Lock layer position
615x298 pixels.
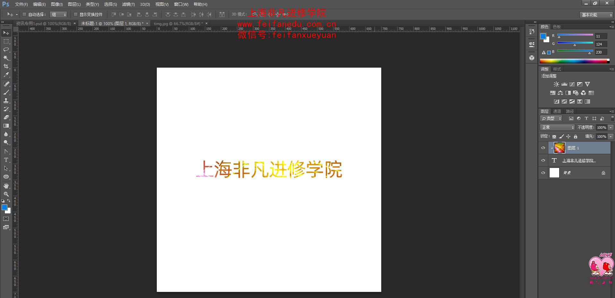point(569,137)
